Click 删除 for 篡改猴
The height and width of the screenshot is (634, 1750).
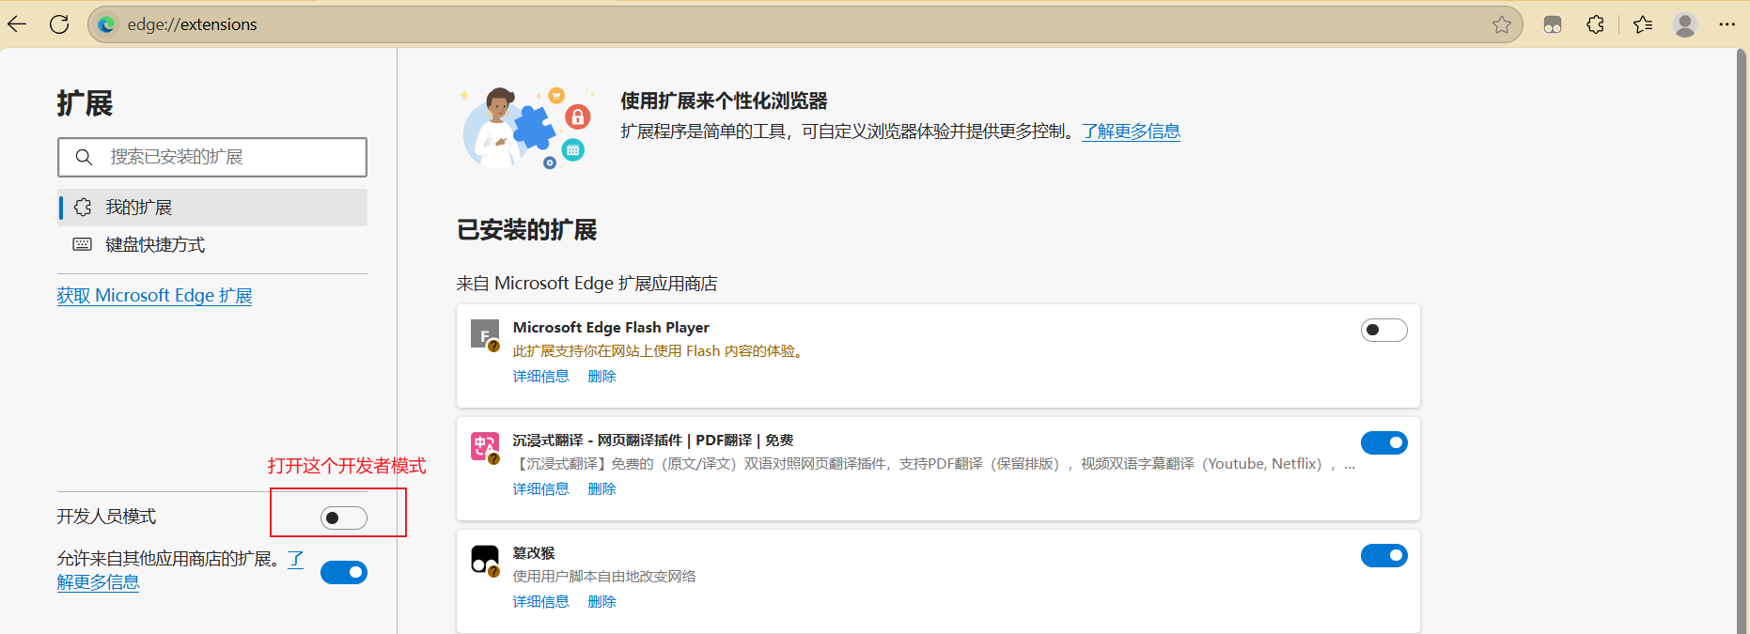[x=602, y=601]
